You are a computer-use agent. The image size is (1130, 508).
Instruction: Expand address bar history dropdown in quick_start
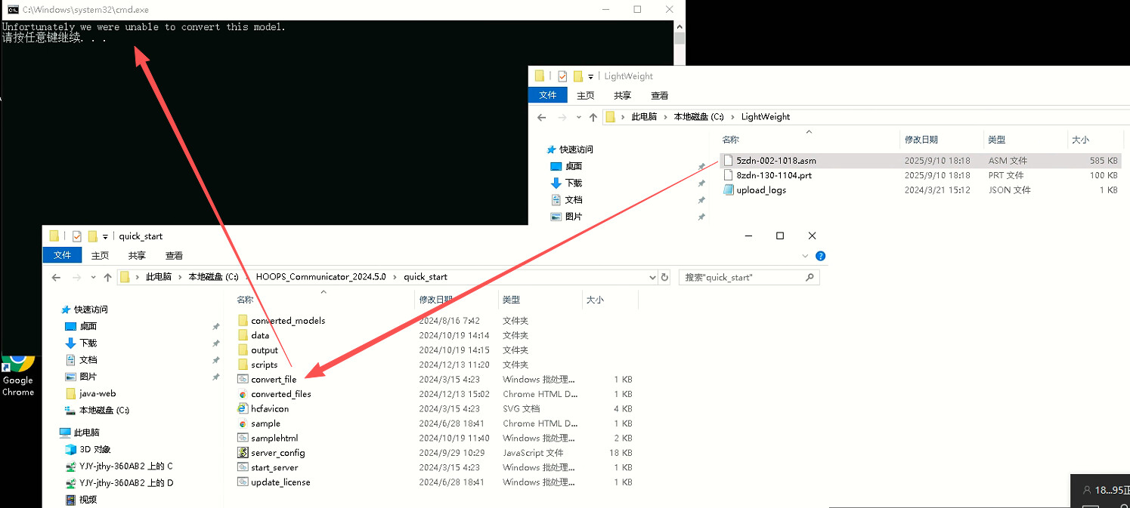tap(652, 278)
